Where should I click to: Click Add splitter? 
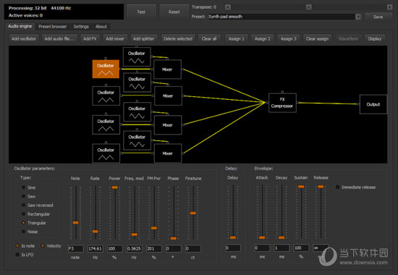click(x=144, y=39)
